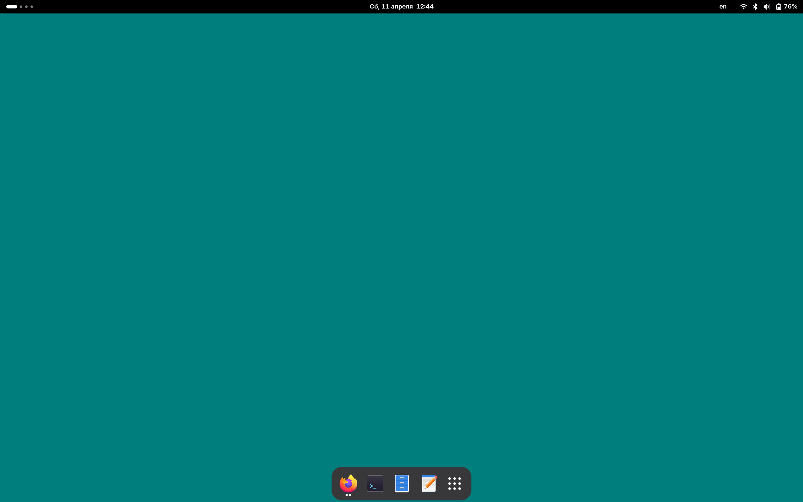Launch Firefox from the dock

[348, 483]
